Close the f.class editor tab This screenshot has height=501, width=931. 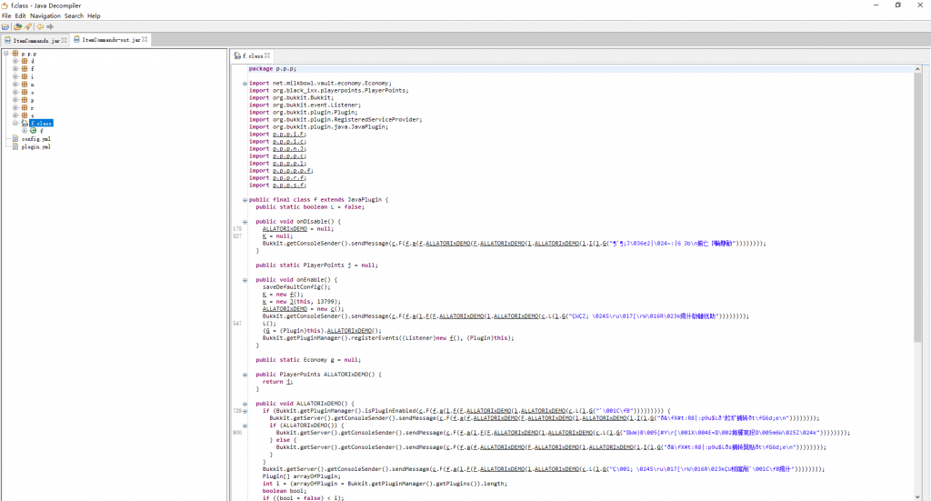pos(267,55)
